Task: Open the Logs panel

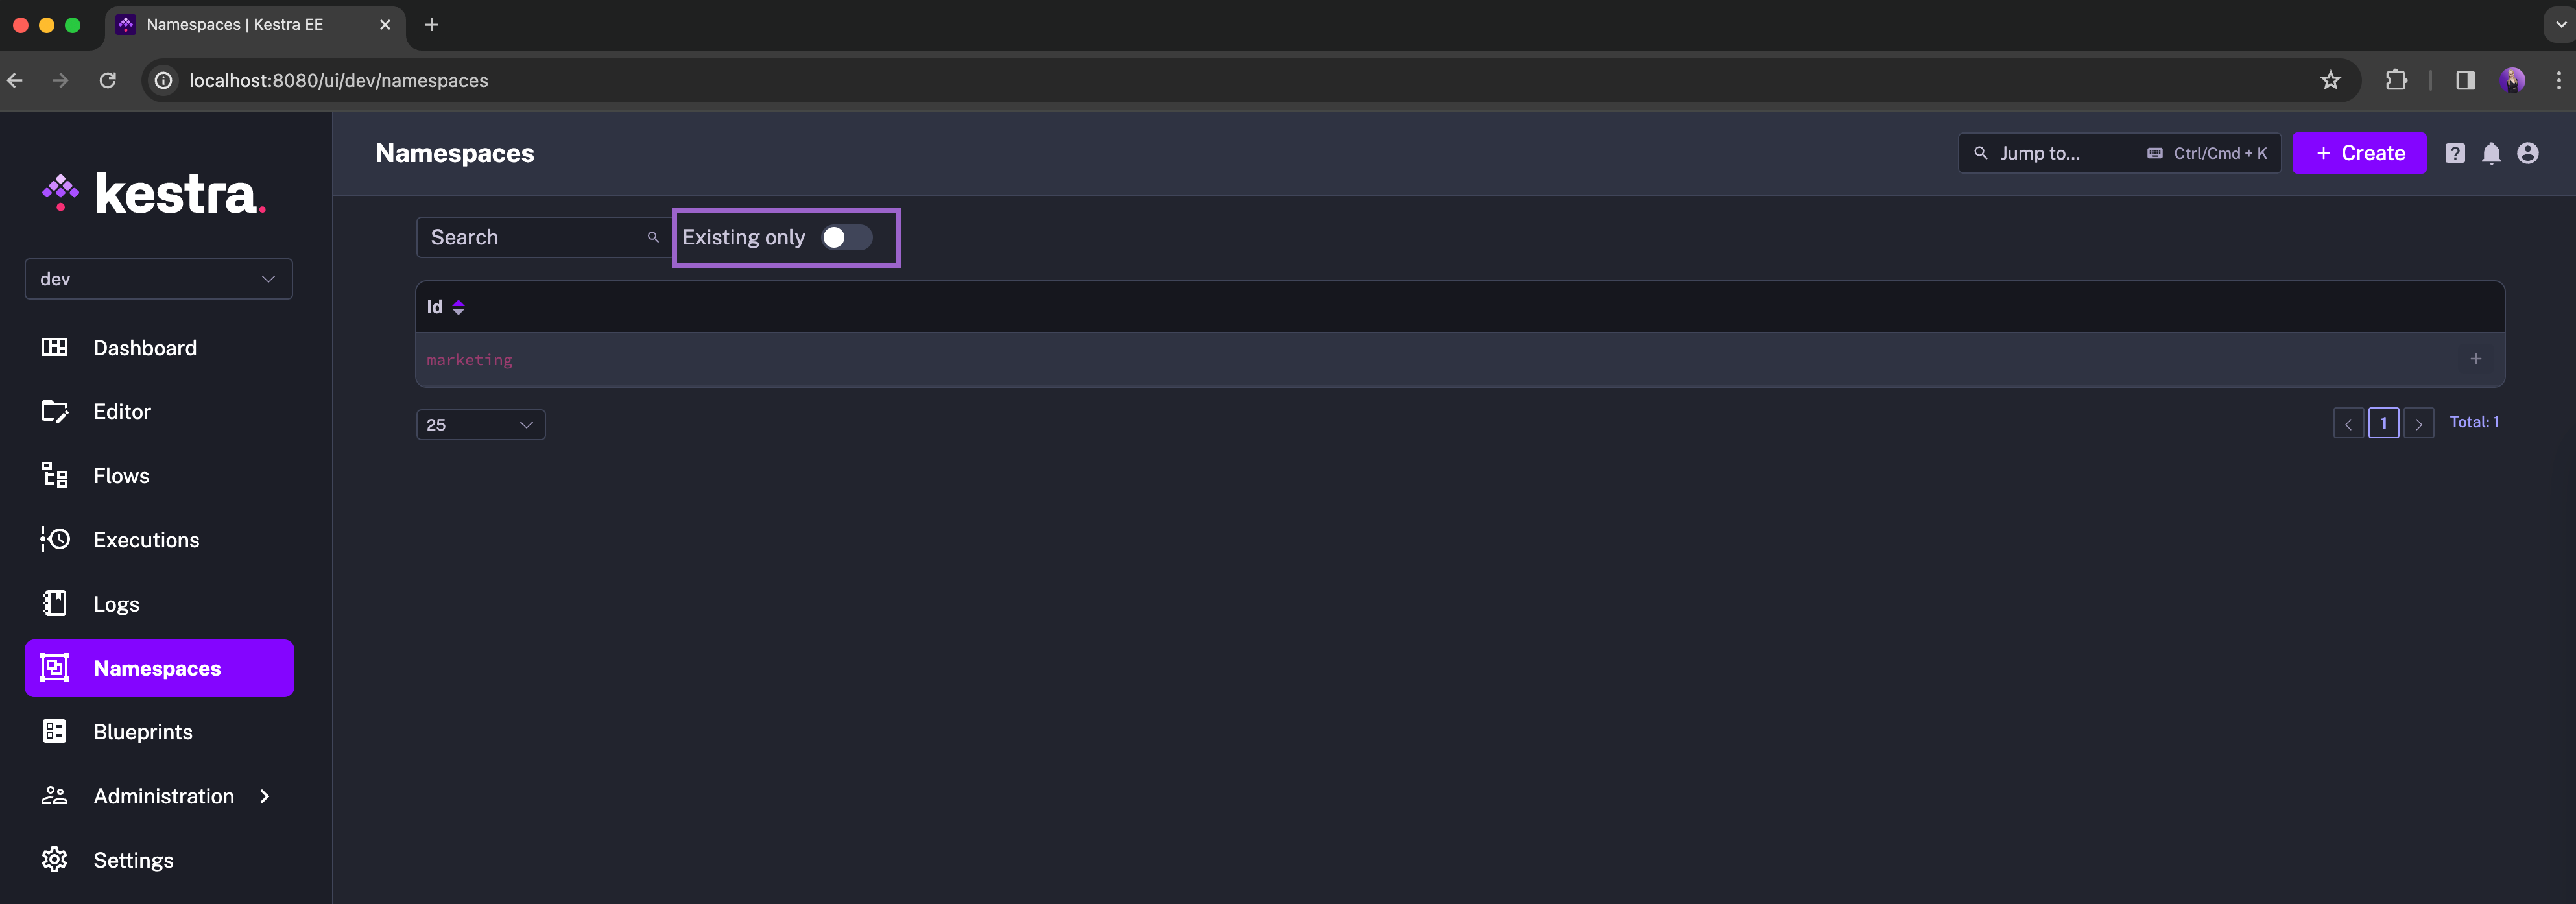Action: point(116,603)
